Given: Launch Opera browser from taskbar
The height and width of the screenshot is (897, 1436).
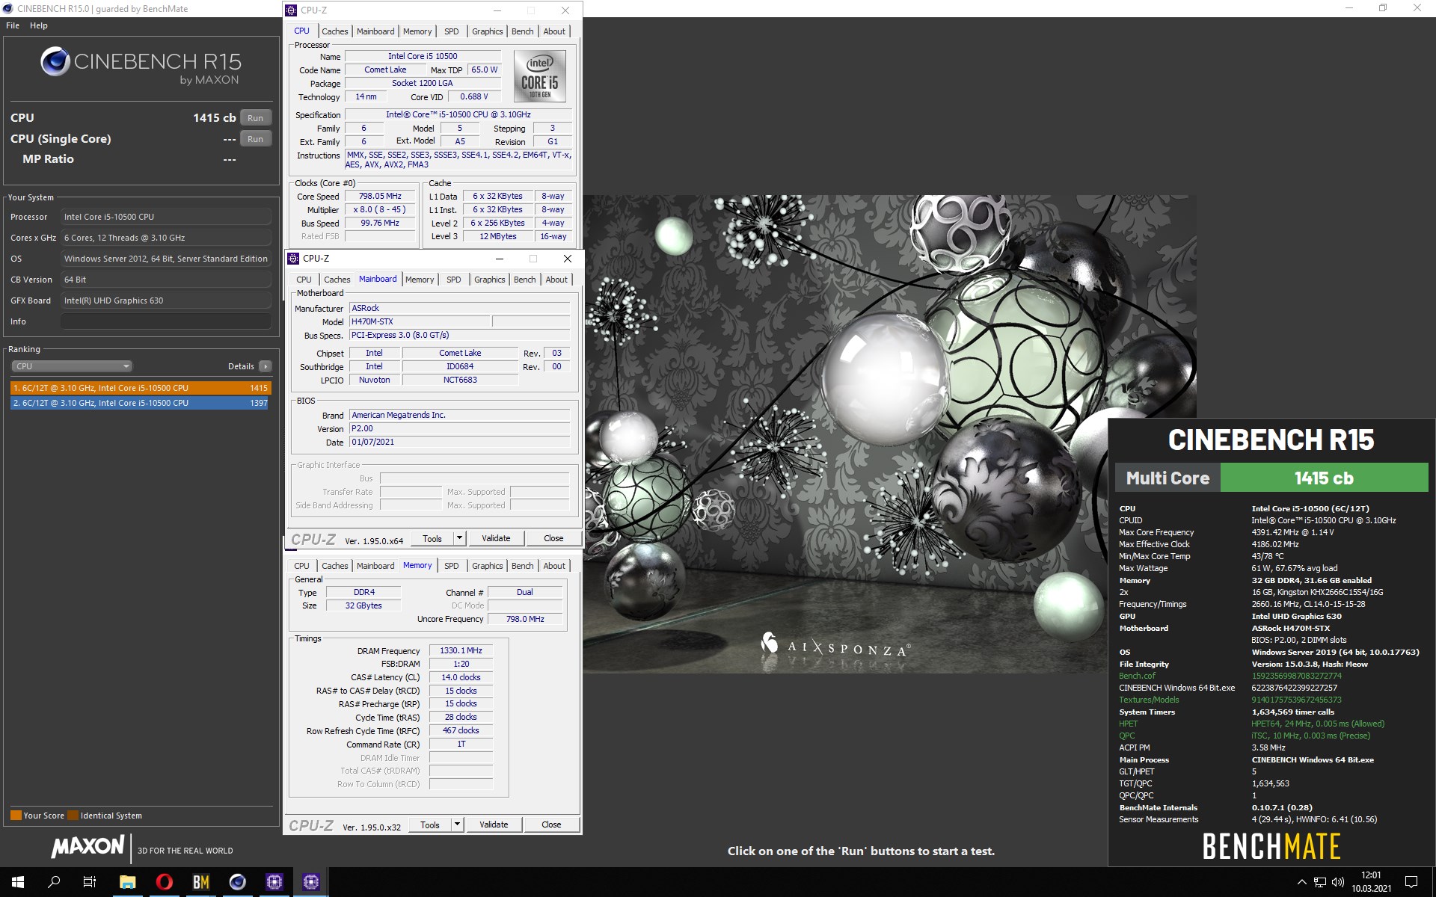Looking at the screenshot, I should point(164,882).
